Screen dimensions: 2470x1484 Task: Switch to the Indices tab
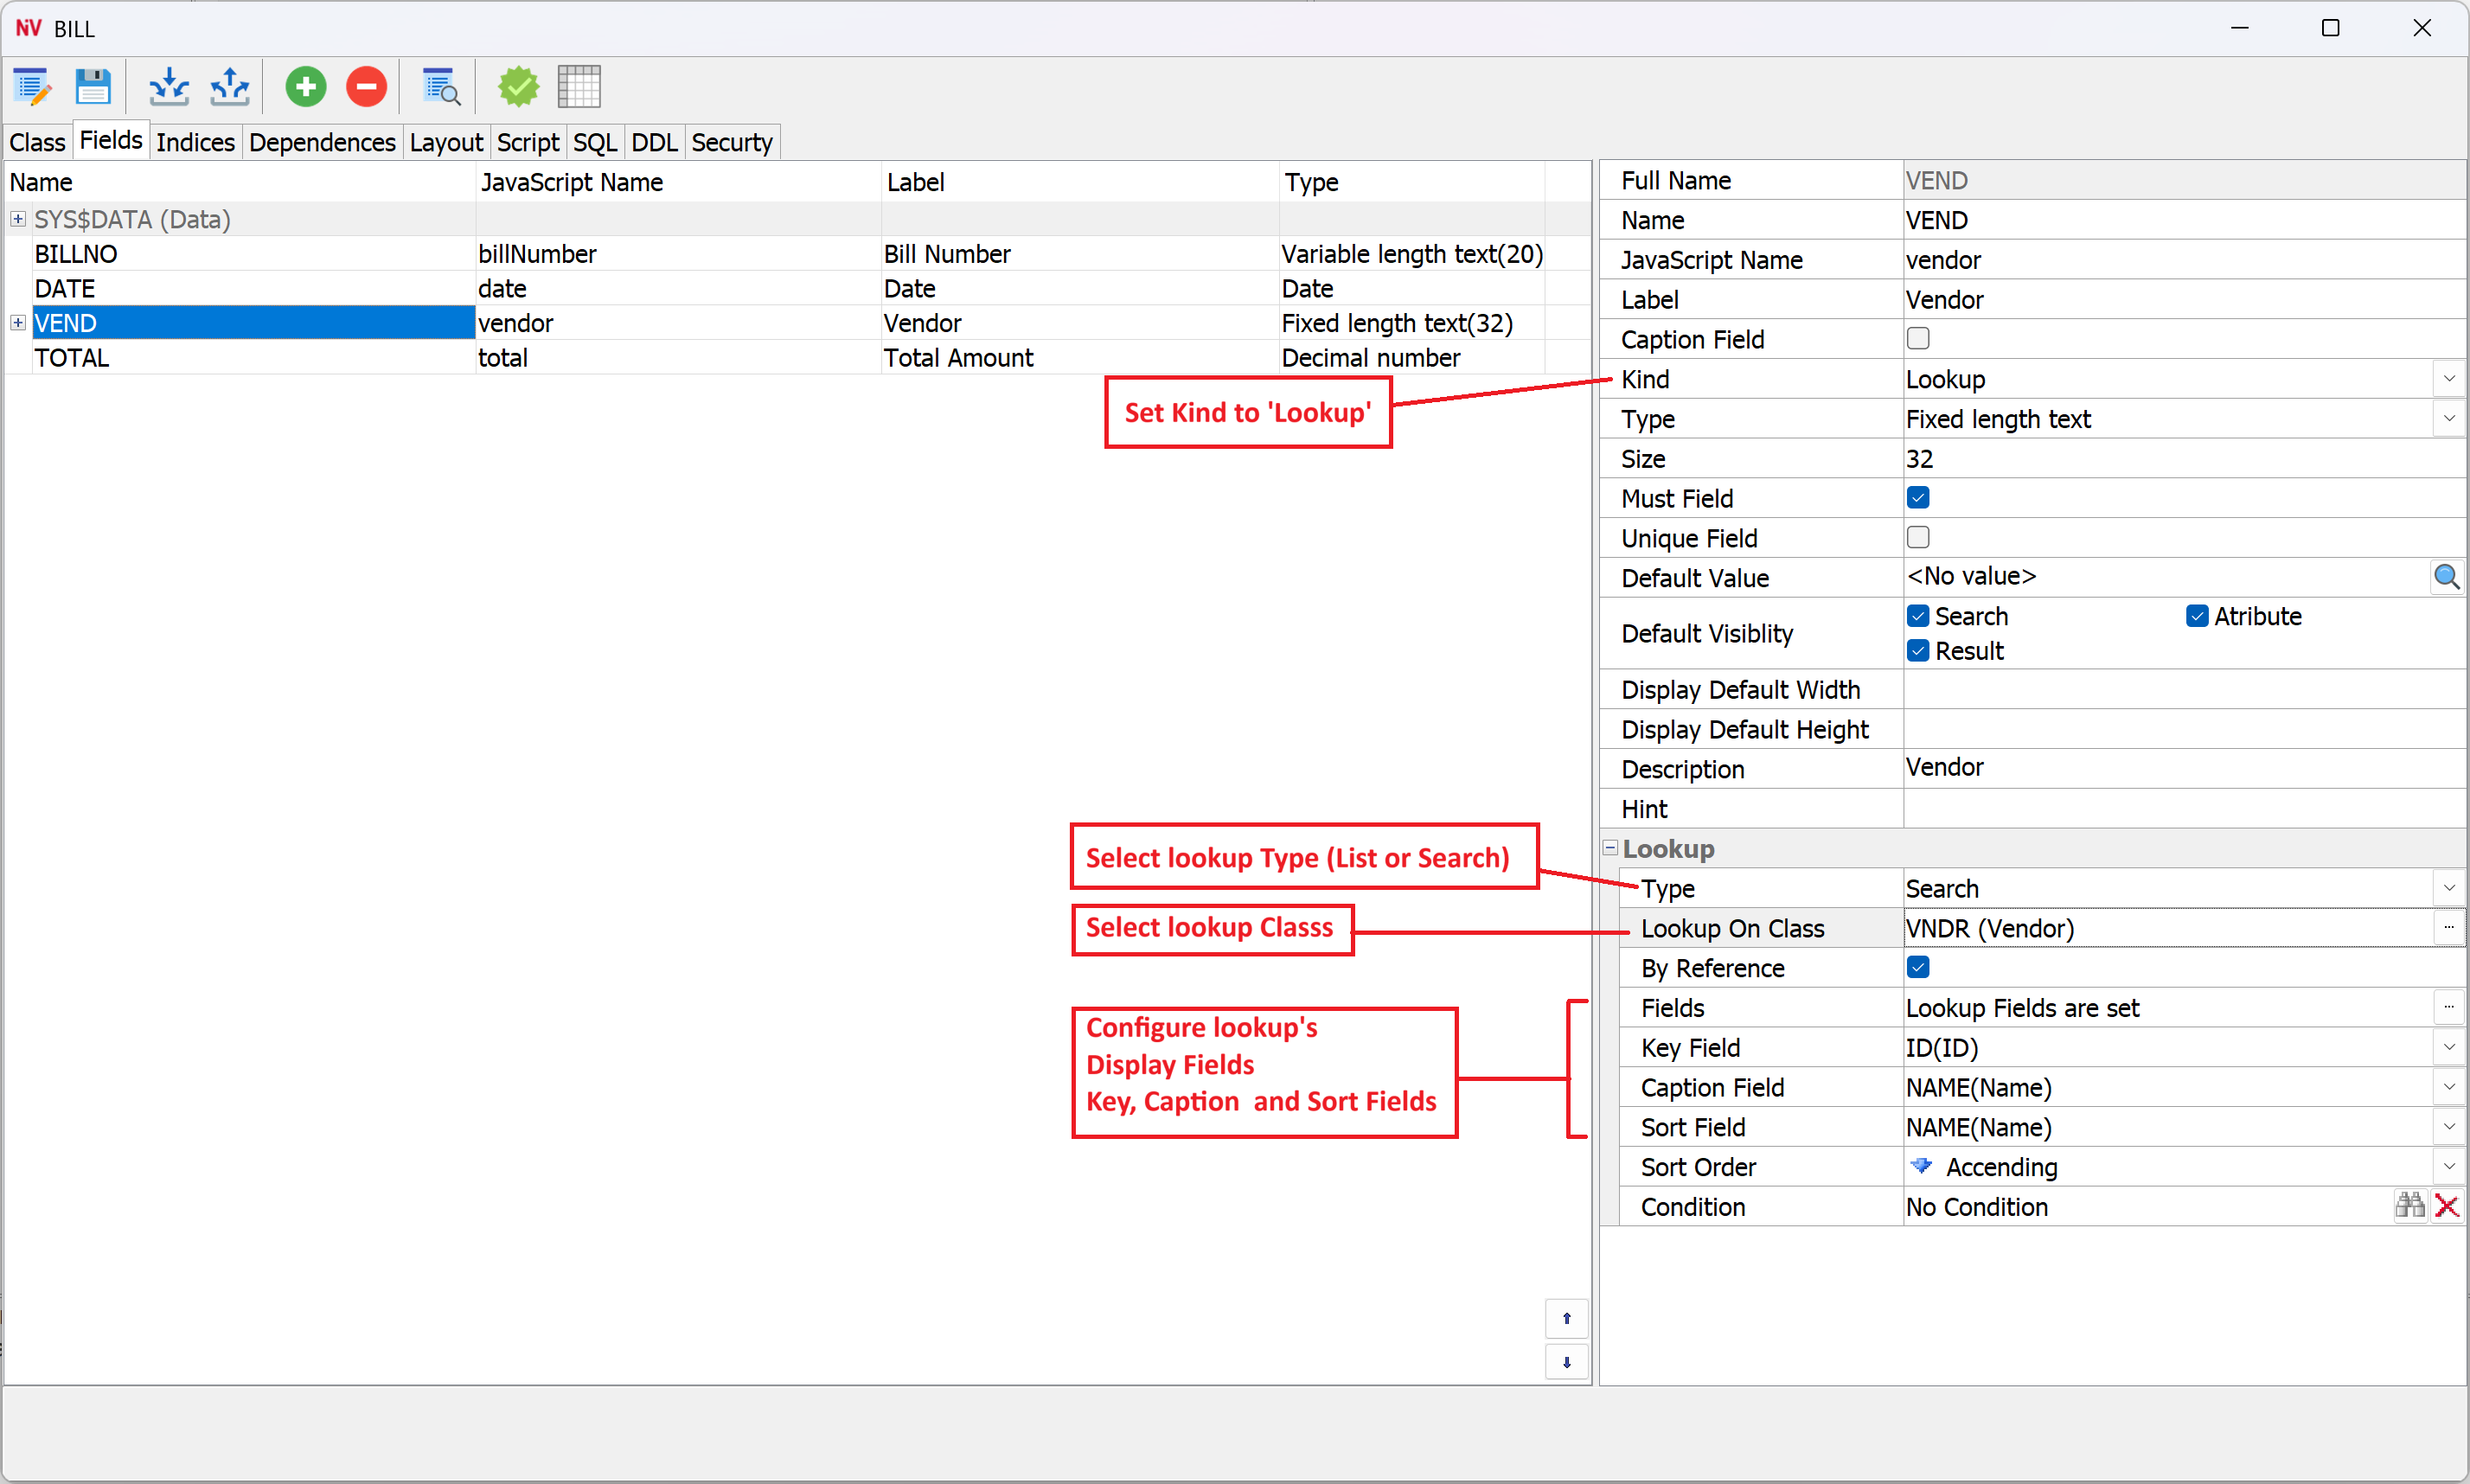click(x=195, y=142)
